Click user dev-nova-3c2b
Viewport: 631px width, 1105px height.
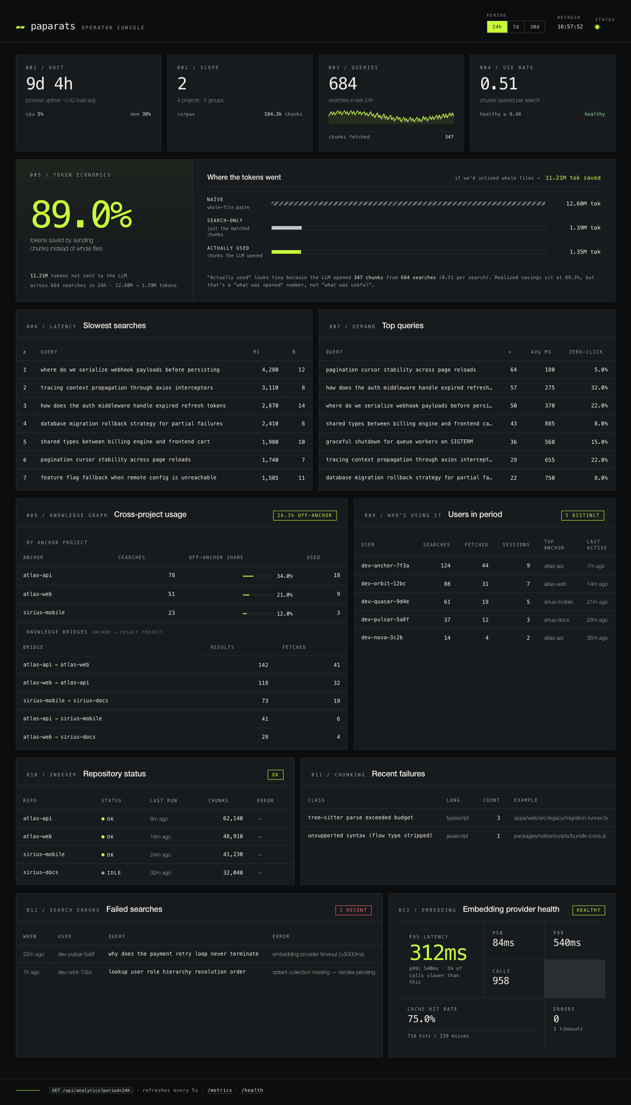[x=382, y=637]
